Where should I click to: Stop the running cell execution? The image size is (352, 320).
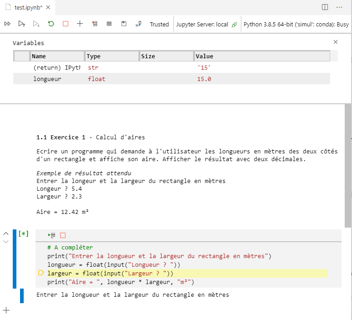pyautogui.click(x=63, y=235)
